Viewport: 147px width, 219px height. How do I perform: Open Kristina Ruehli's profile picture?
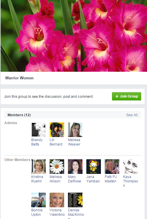pos(38,167)
